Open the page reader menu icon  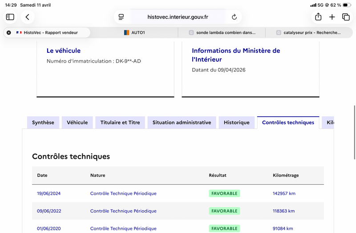121,17
